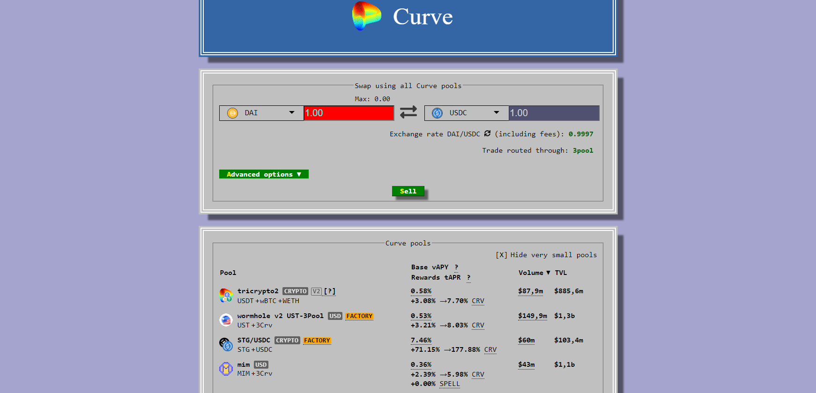Click the STG+USDC composition text
Image resolution: width=816 pixels, height=393 pixels.
254,349
